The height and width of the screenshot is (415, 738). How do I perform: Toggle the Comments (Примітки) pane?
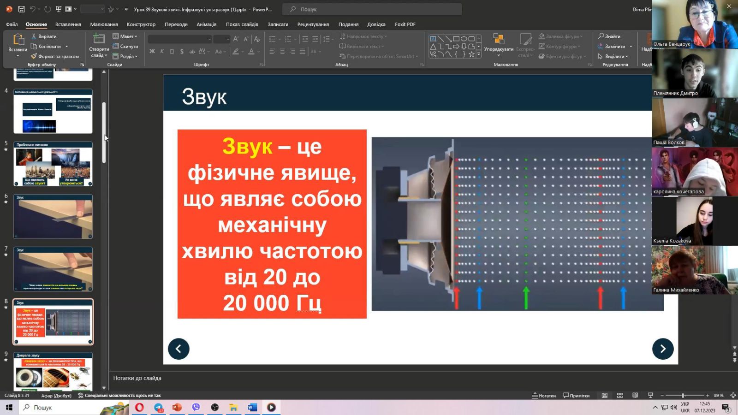pyautogui.click(x=577, y=396)
